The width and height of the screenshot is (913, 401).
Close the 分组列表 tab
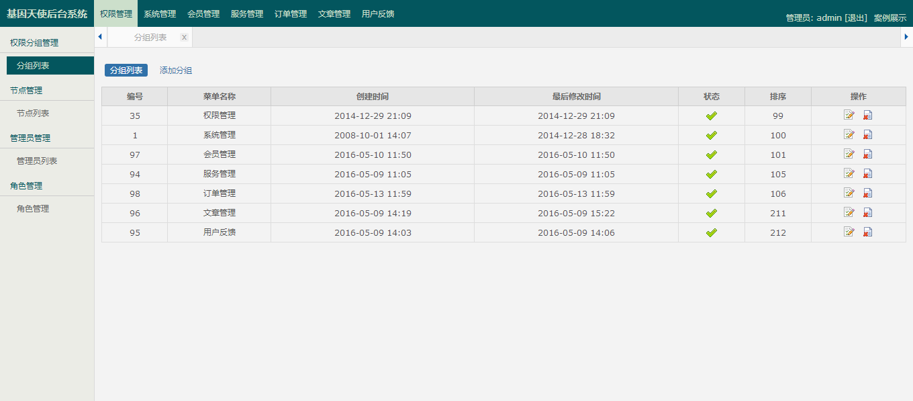(184, 38)
